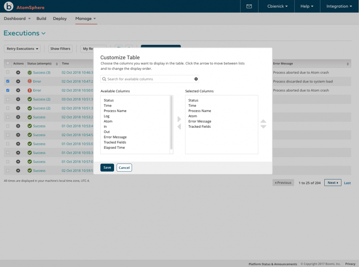The width and height of the screenshot is (359, 267).
Task: Save the customized table columns
Action: pyautogui.click(x=107, y=168)
